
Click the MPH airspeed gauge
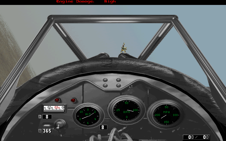click(x=166, y=114)
